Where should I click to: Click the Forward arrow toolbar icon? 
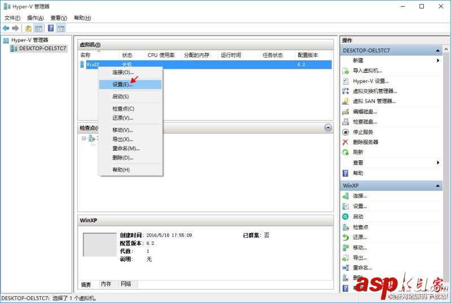tap(15, 28)
